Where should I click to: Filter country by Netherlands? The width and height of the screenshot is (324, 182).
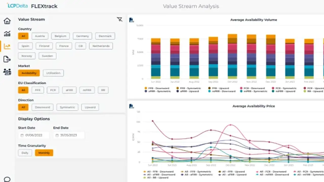click(101, 46)
